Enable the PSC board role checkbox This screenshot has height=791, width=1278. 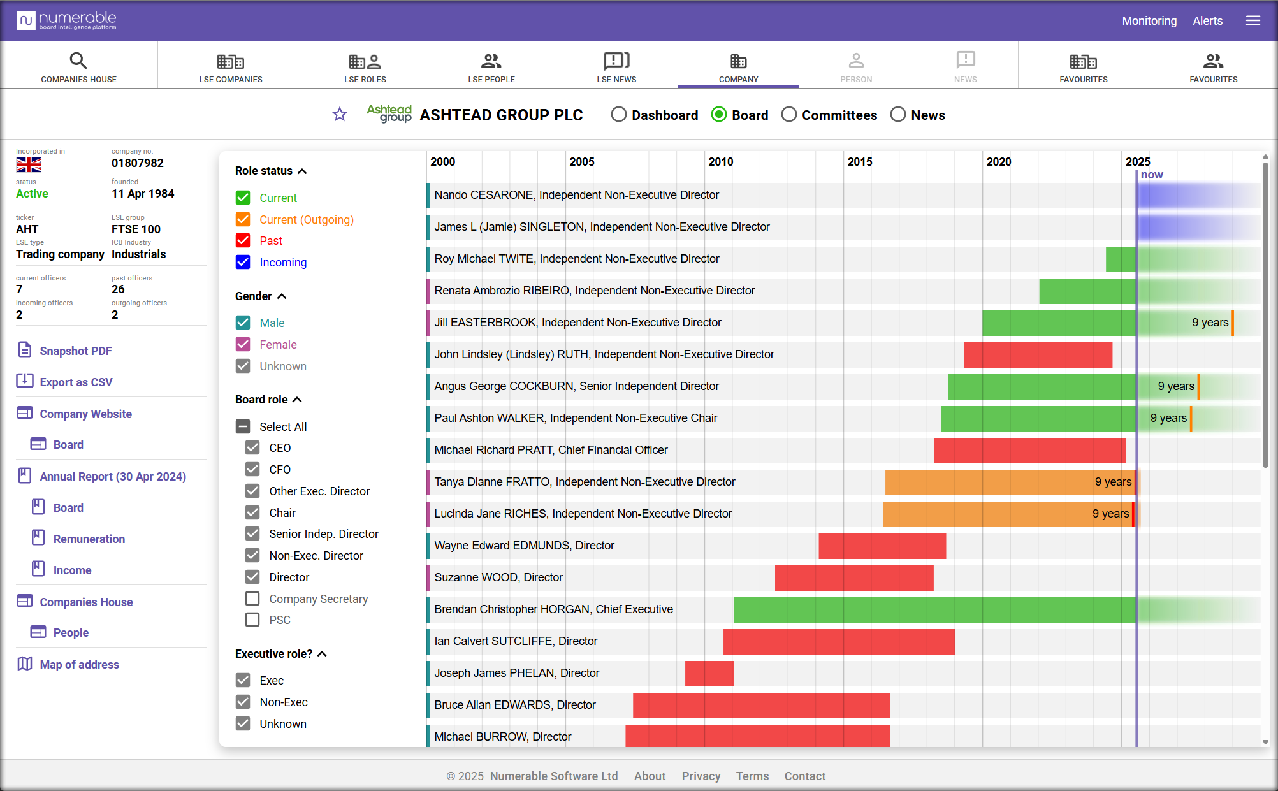252,620
